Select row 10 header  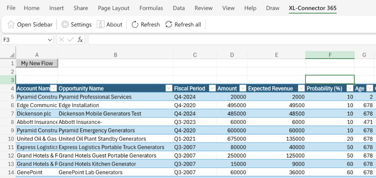pyautogui.click(x=8, y=139)
